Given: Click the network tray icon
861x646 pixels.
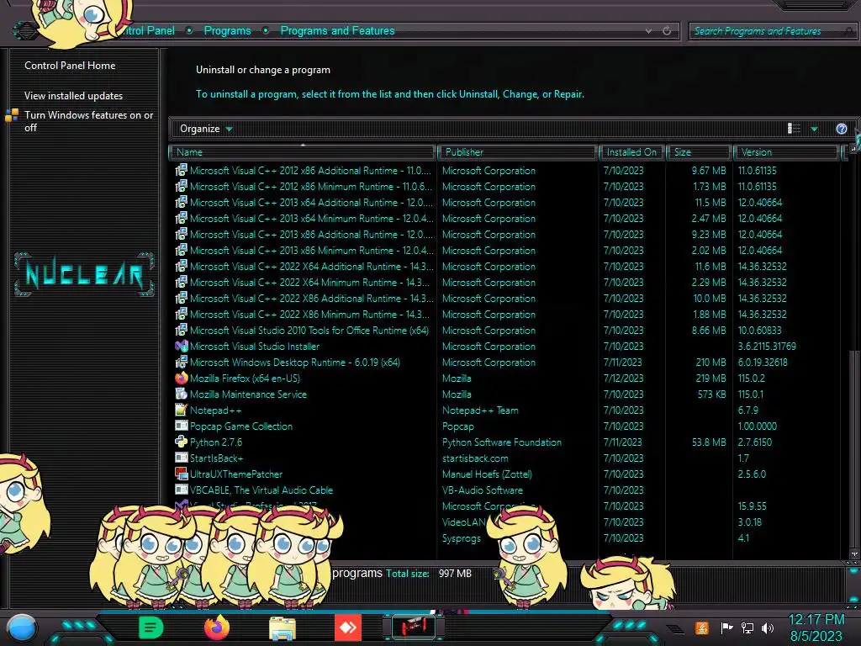Looking at the screenshot, I should 747,627.
